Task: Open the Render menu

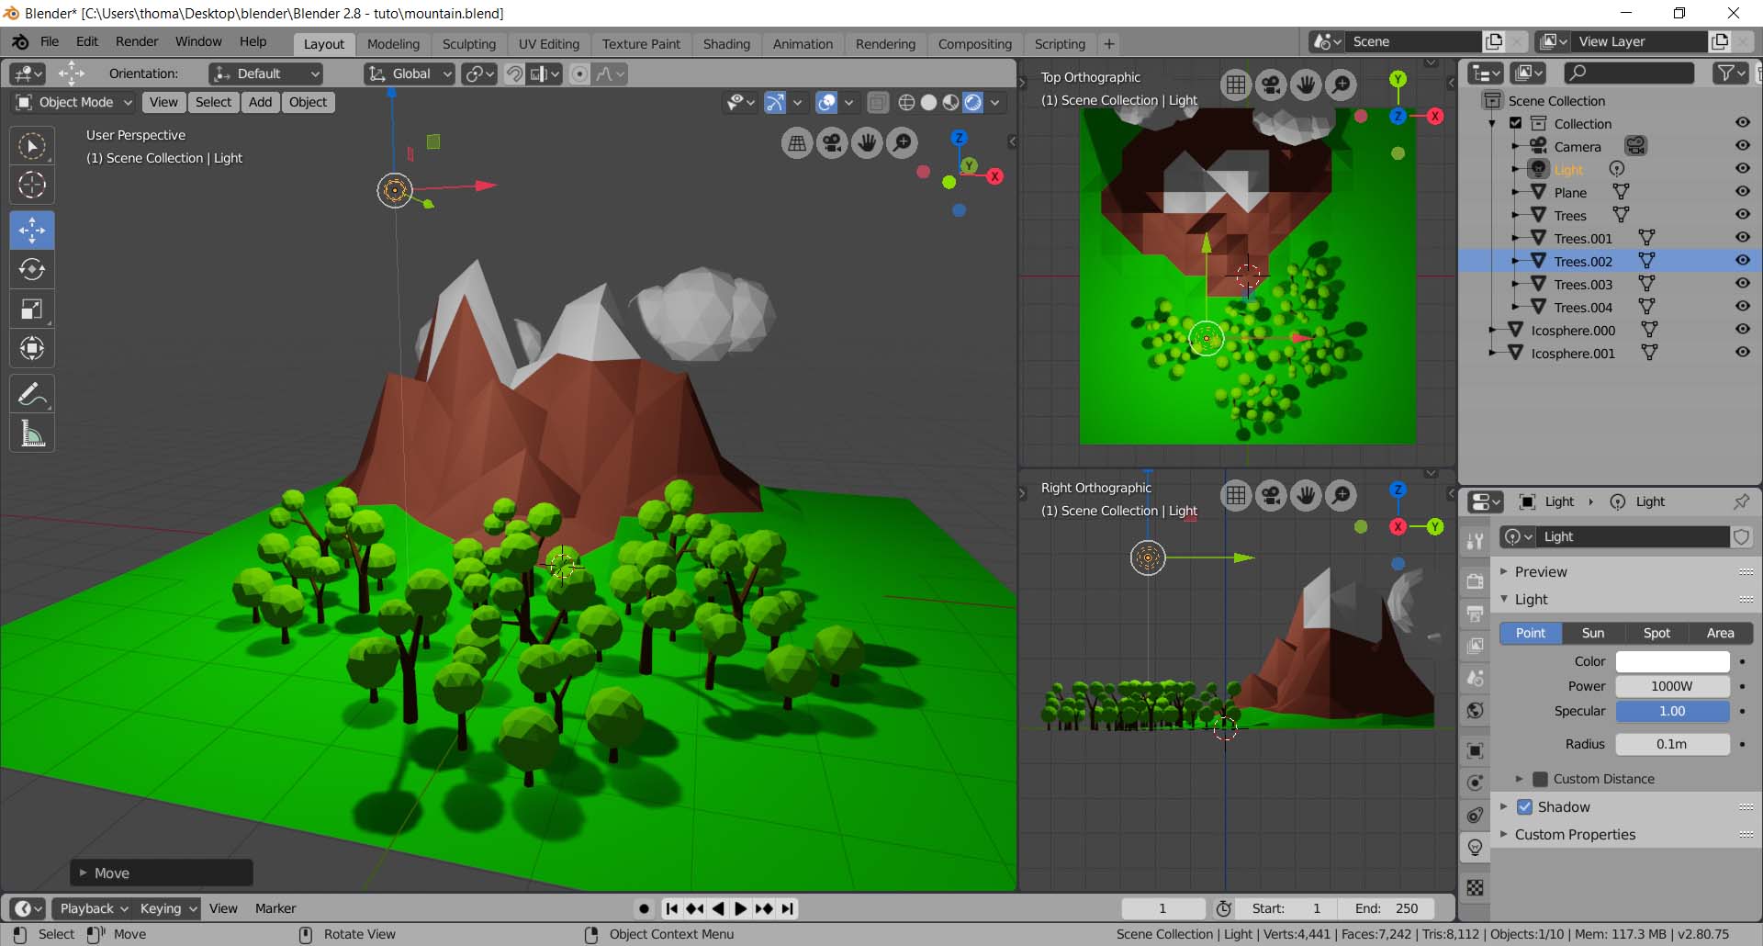Action: 137,41
